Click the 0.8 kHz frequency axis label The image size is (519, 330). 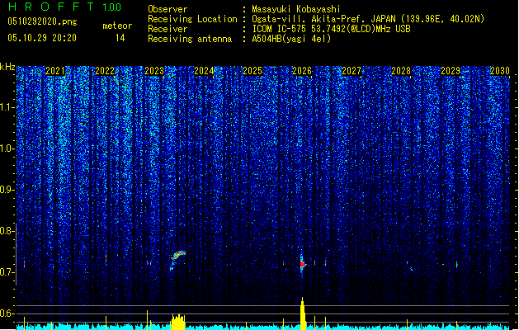tap(7, 231)
